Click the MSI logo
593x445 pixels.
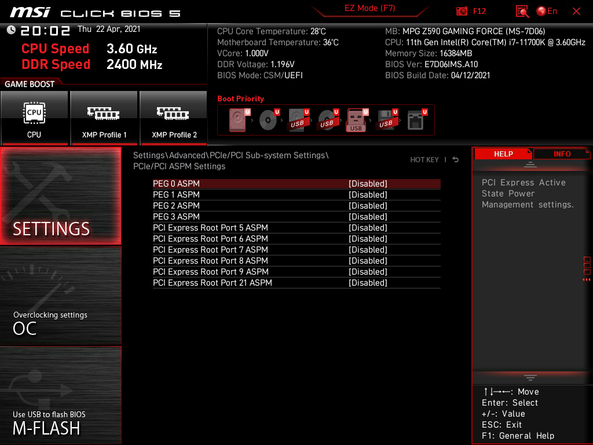tap(30, 12)
